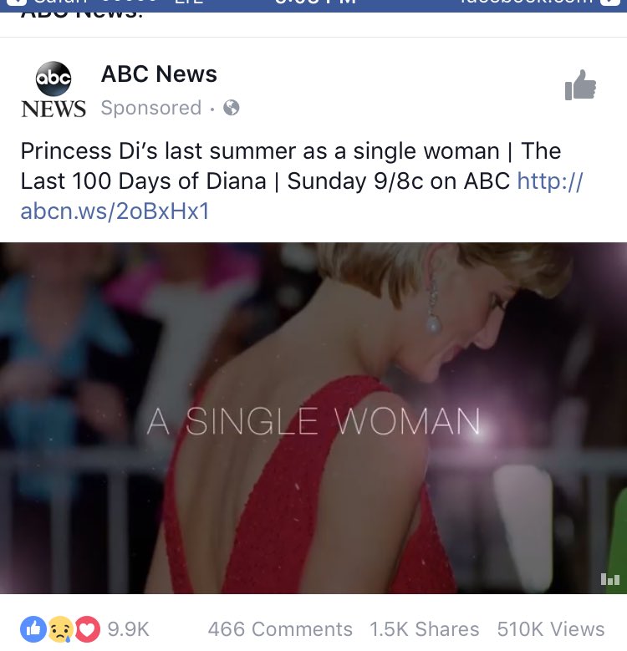Play the Princess Diana video thumbnail

pyautogui.click(x=313, y=418)
